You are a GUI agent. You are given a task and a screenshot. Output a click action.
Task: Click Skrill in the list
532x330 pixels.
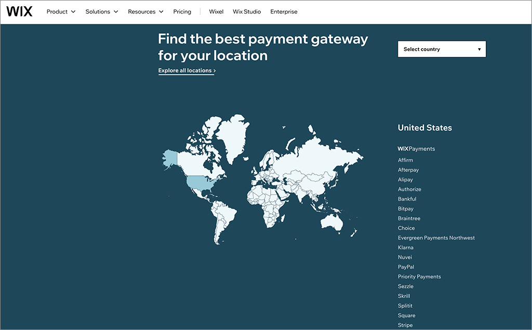pos(404,296)
